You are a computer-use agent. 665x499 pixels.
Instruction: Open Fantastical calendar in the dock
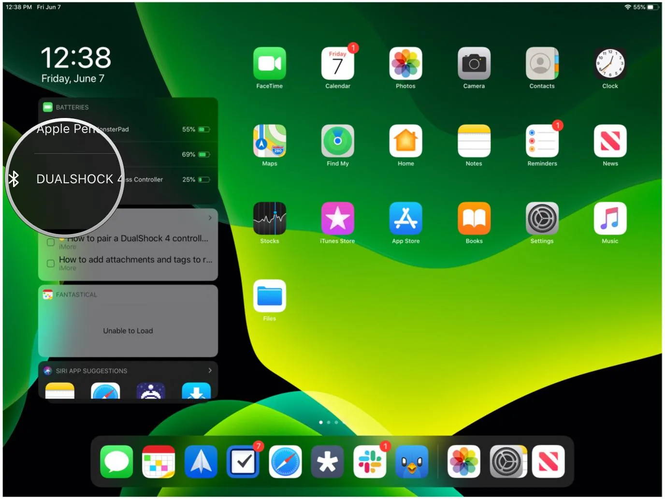159,461
